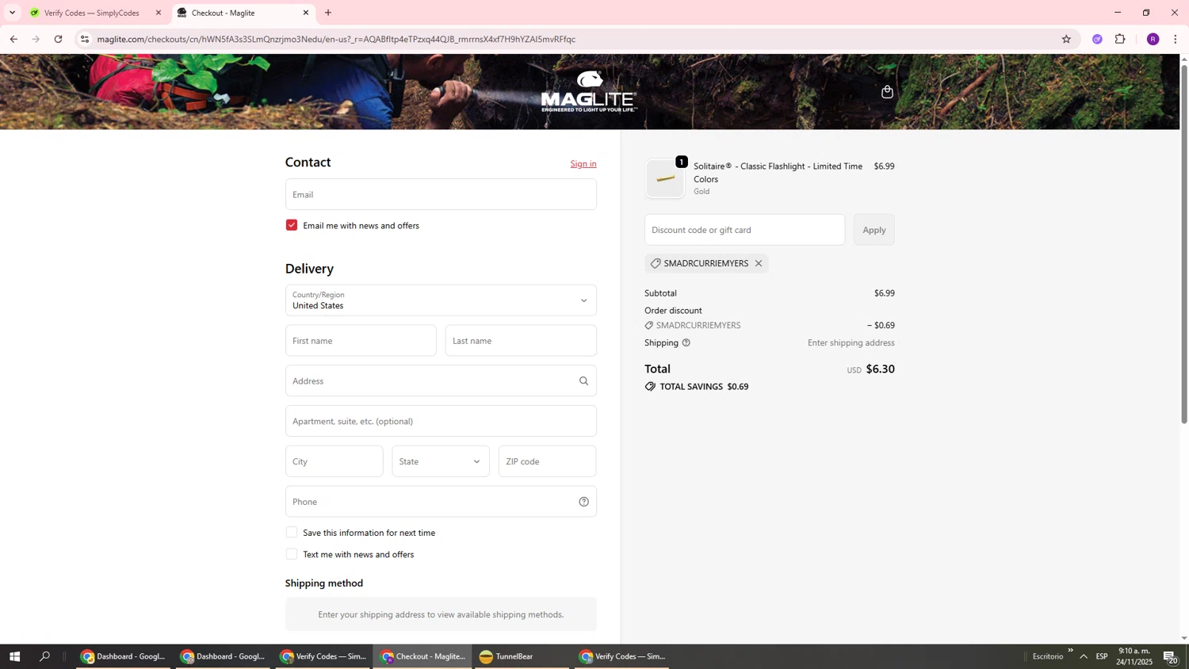The image size is (1189, 669).
Task: Open last Verify Codes taskbar window
Action: (x=622, y=656)
